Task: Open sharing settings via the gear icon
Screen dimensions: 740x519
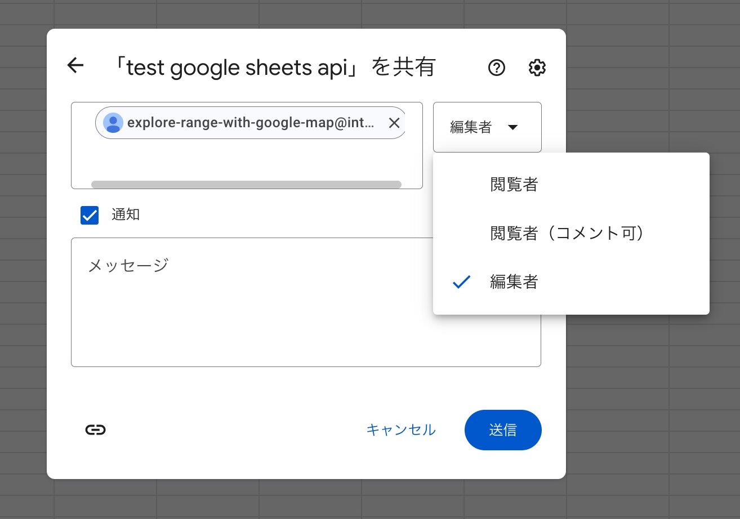Action: point(537,68)
